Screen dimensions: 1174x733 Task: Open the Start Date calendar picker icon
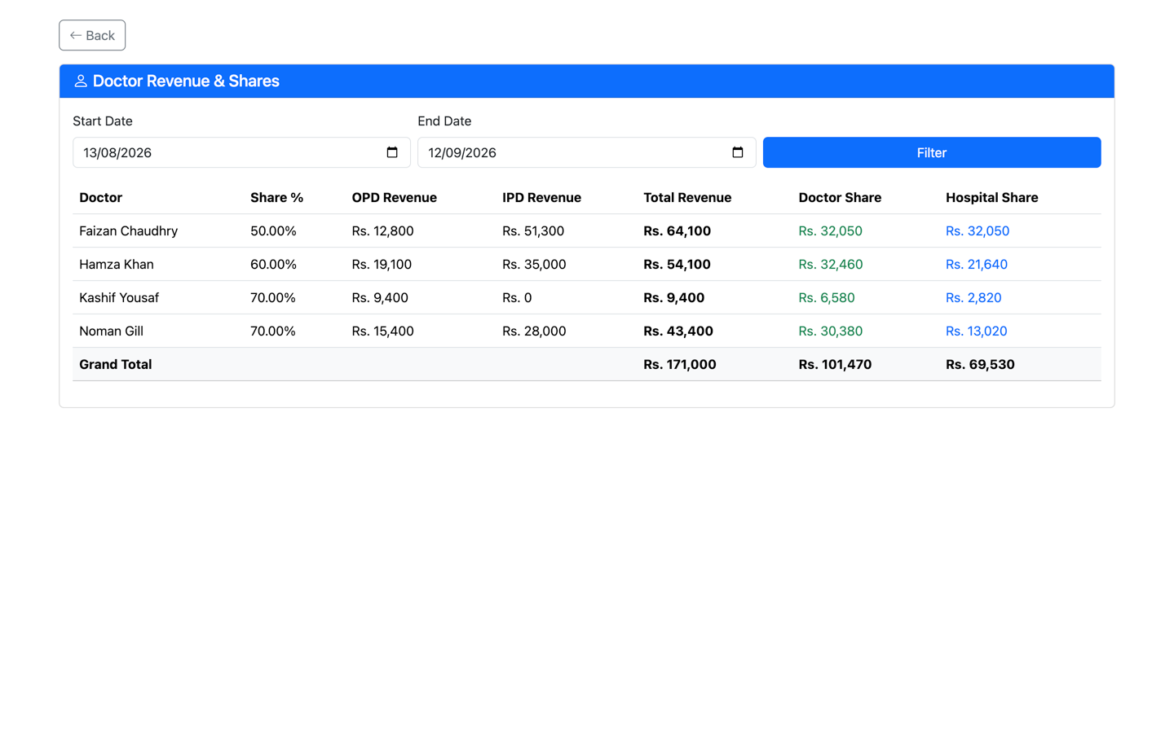coord(392,152)
